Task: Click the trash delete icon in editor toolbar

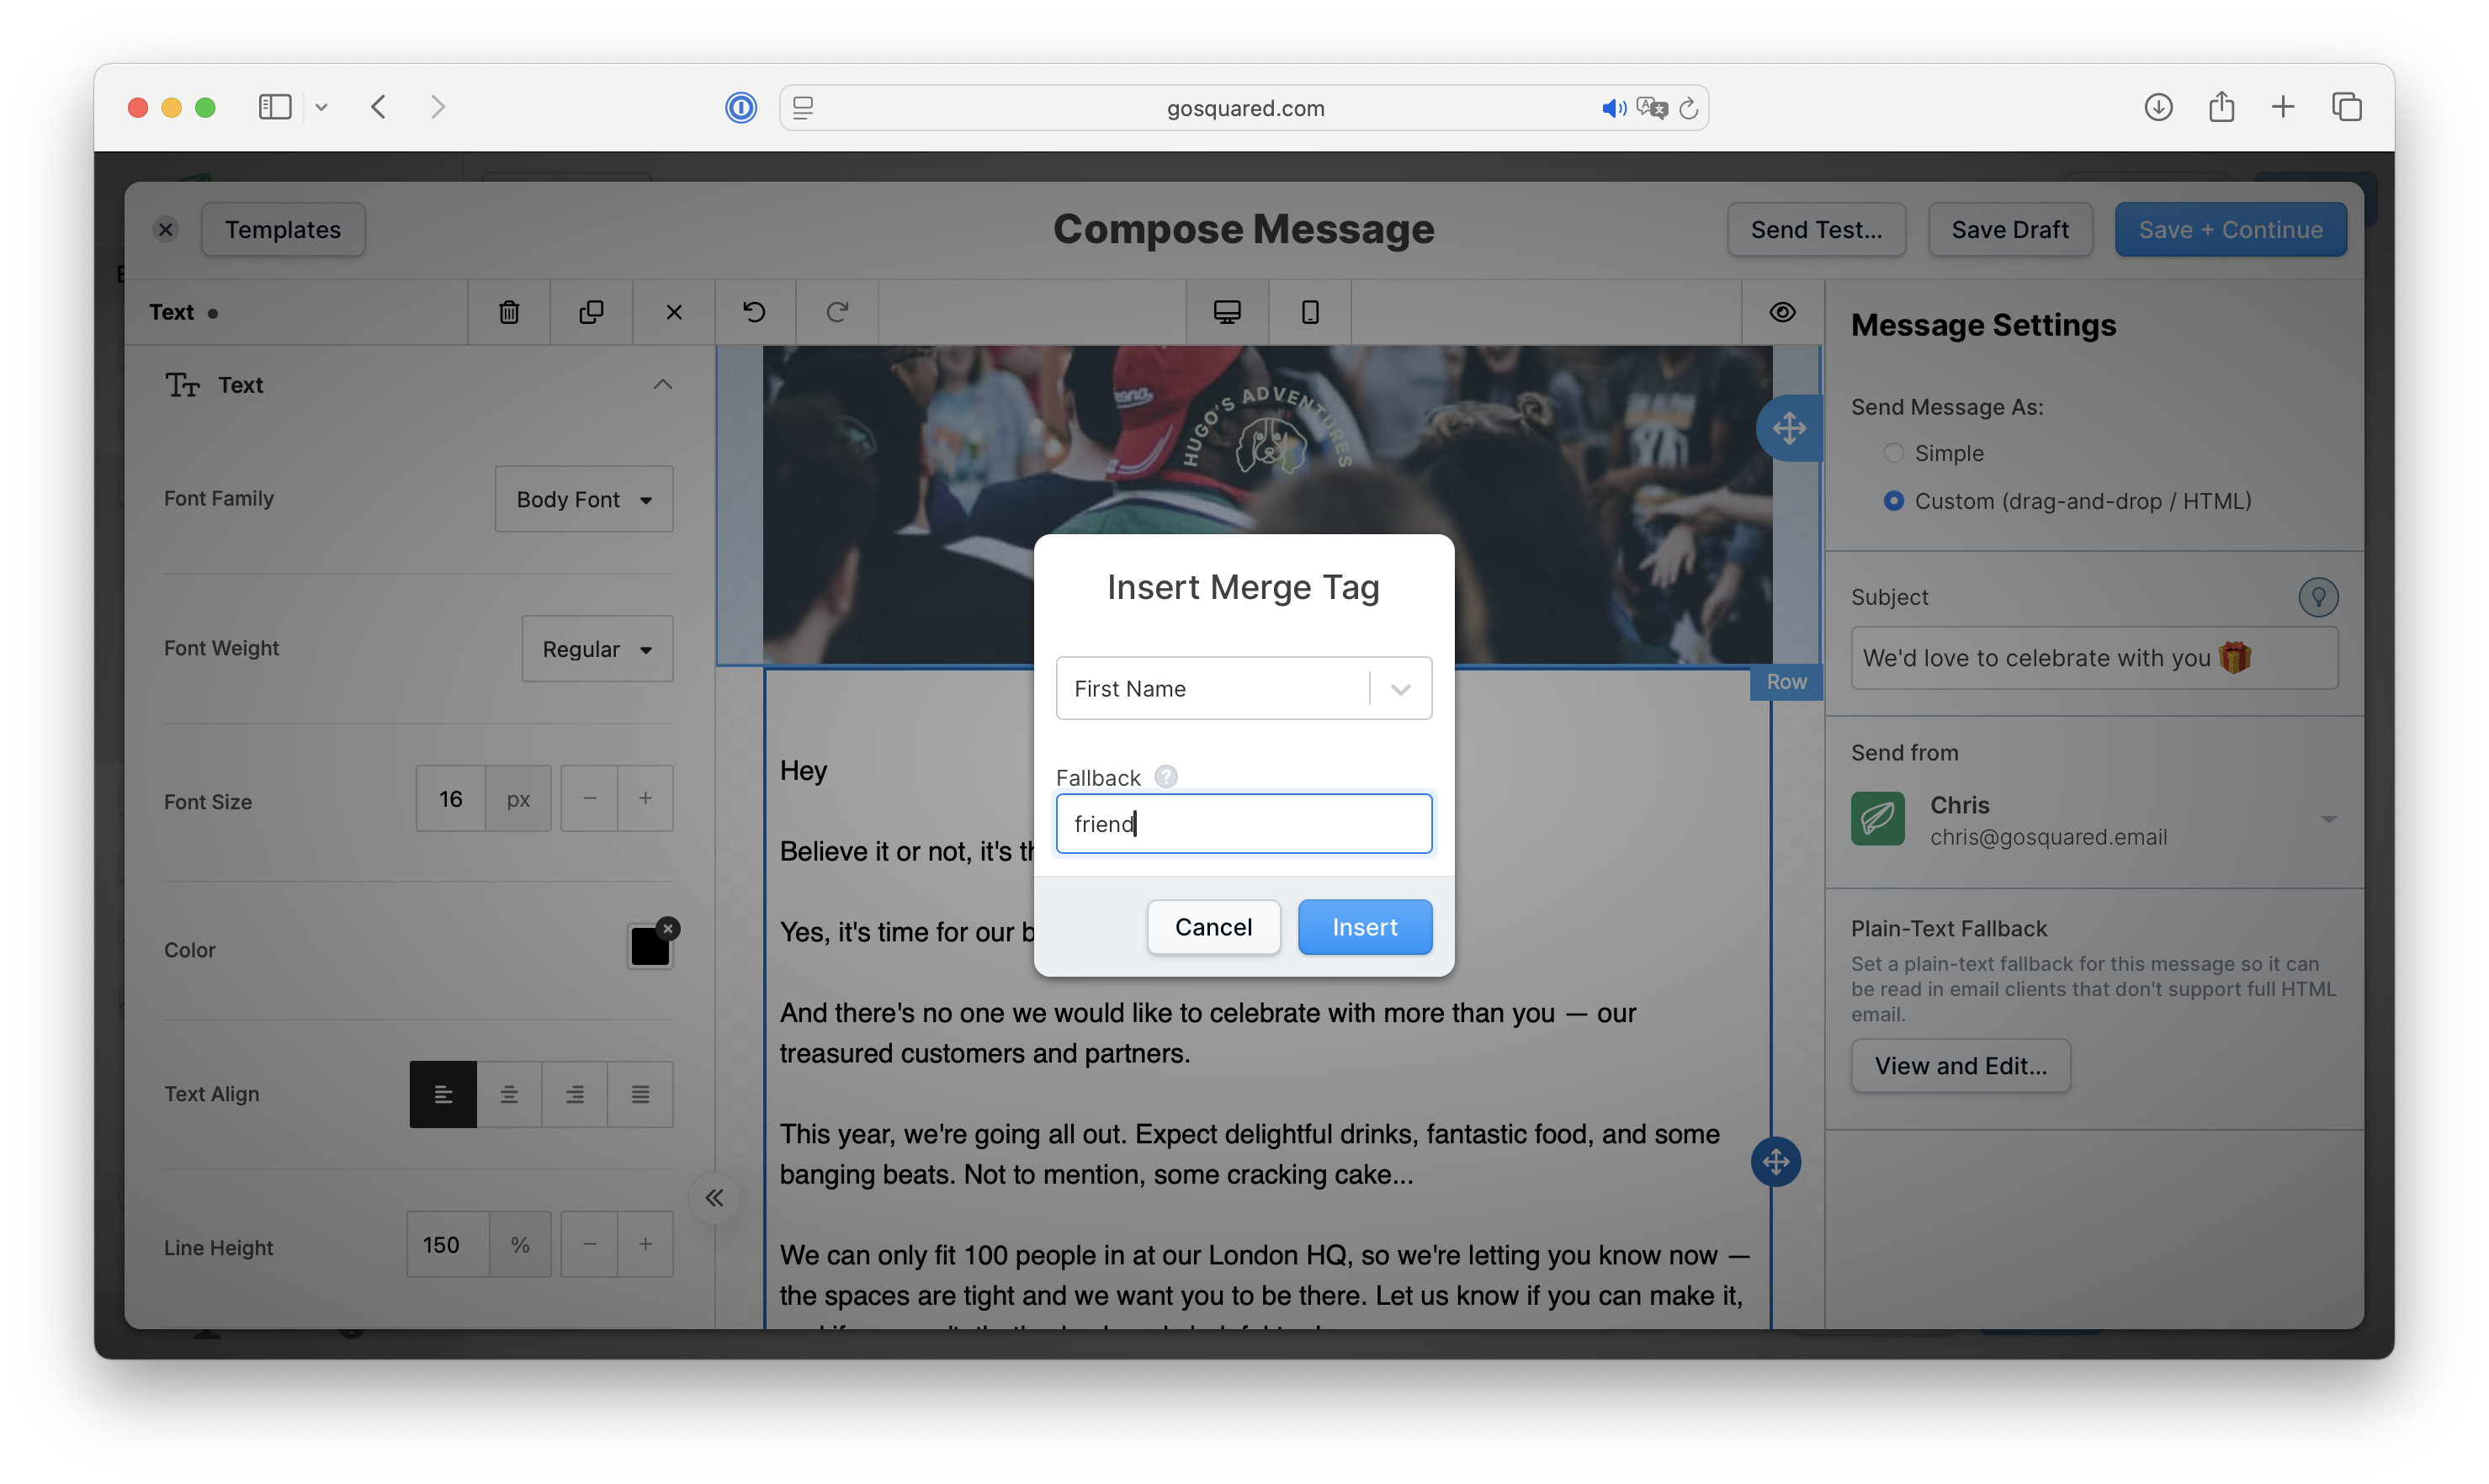Action: point(509,312)
